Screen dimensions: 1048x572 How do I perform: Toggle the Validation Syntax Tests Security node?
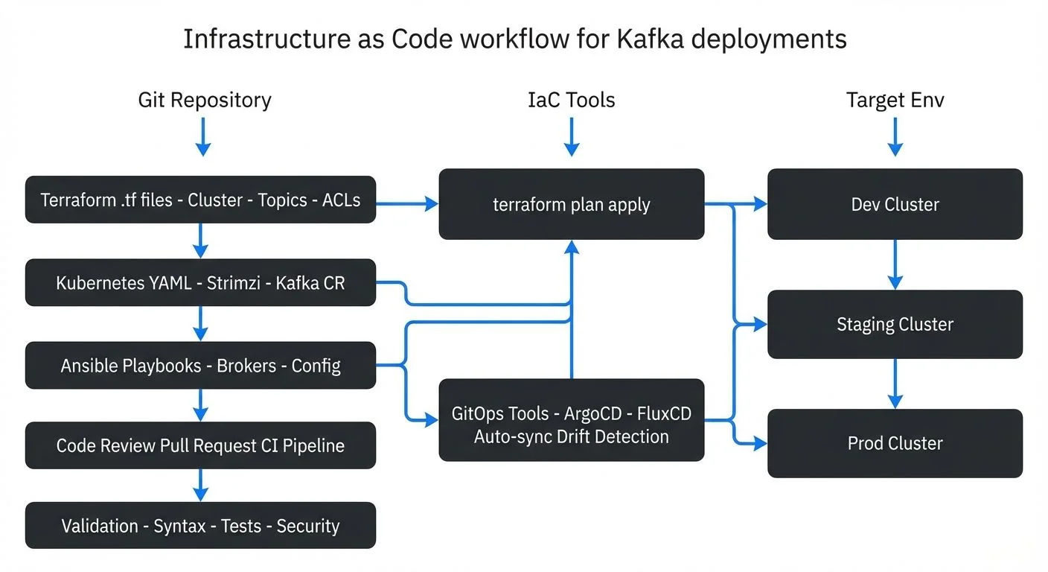click(x=200, y=525)
